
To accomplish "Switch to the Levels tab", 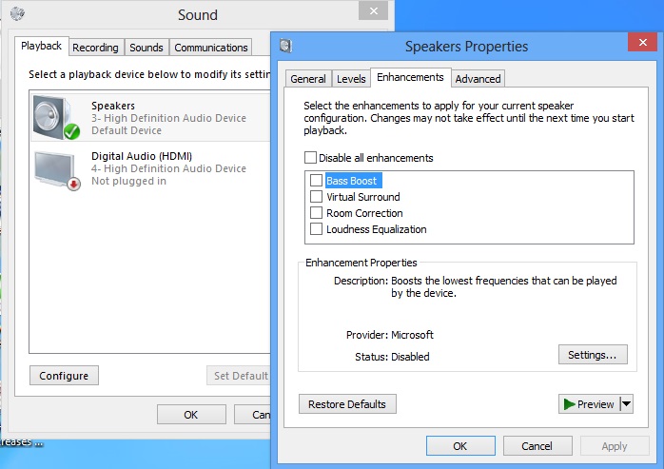I will [x=351, y=79].
